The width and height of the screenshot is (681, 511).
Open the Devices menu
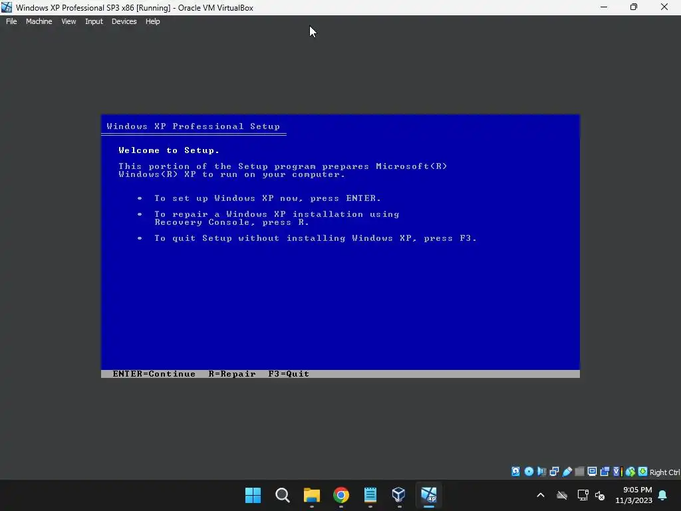[124, 21]
